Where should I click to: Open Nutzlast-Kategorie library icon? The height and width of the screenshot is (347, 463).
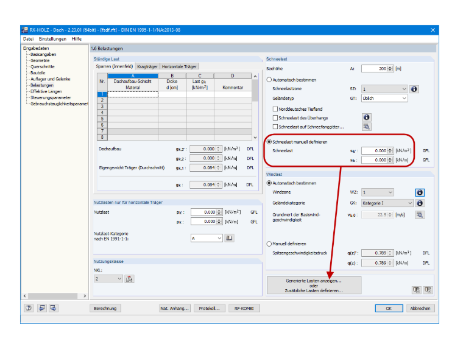230,238
